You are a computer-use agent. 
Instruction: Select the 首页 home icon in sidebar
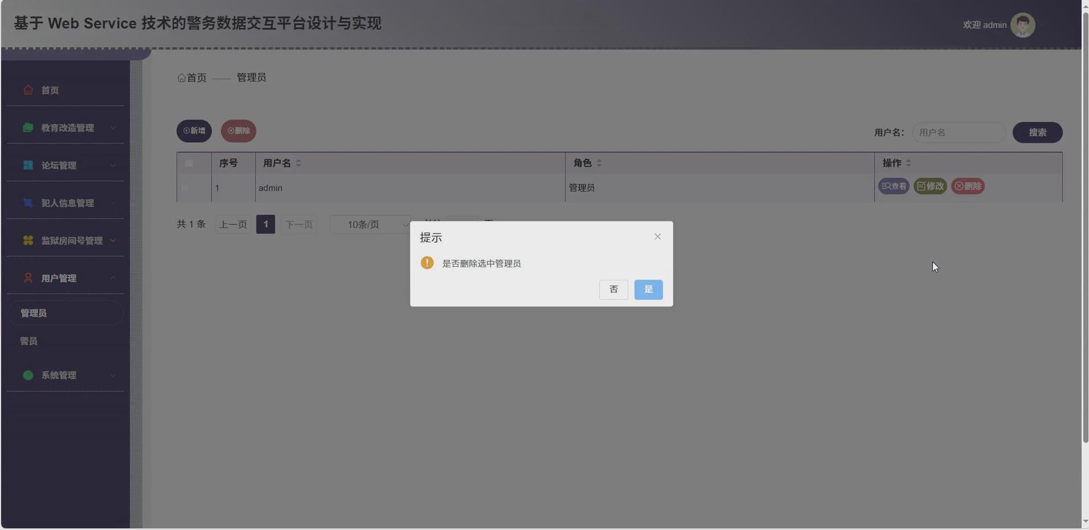(x=27, y=90)
